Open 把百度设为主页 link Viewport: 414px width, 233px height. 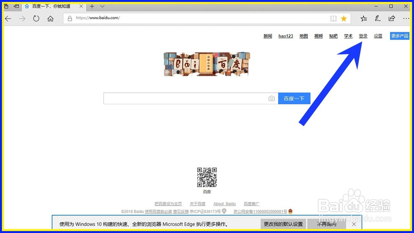(x=168, y=204)
